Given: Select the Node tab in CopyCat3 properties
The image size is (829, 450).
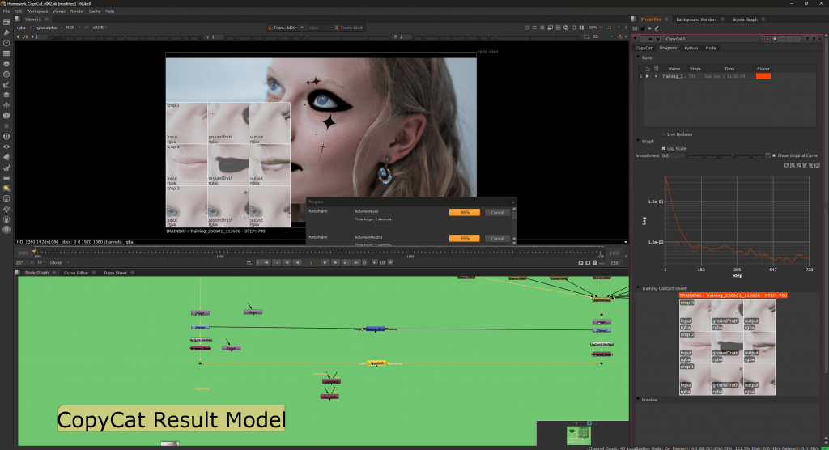Looking at the screenshot, I should pyautogui.click(x=711, y=48).
